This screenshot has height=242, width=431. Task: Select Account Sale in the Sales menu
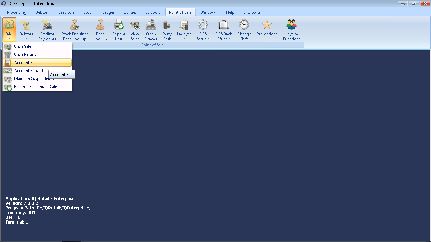click(37, 63)
